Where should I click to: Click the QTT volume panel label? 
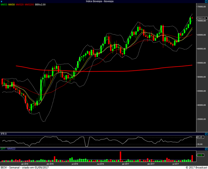click(3, 149)
